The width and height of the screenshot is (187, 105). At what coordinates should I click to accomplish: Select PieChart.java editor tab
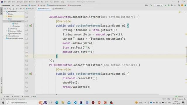[44, 8]
